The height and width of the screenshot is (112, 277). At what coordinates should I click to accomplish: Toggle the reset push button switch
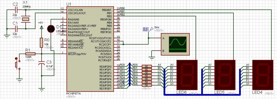(17, 65)
